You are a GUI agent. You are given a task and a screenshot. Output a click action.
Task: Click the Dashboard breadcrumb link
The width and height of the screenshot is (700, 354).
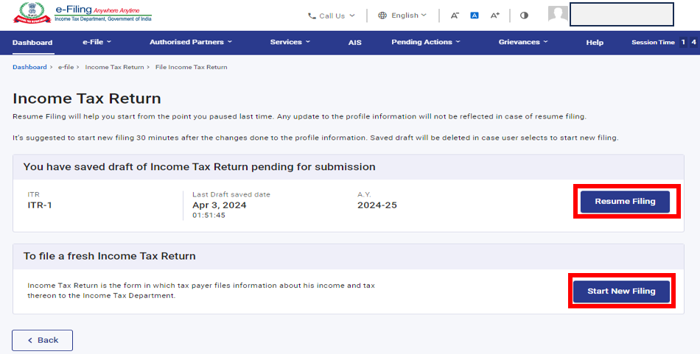29,67
